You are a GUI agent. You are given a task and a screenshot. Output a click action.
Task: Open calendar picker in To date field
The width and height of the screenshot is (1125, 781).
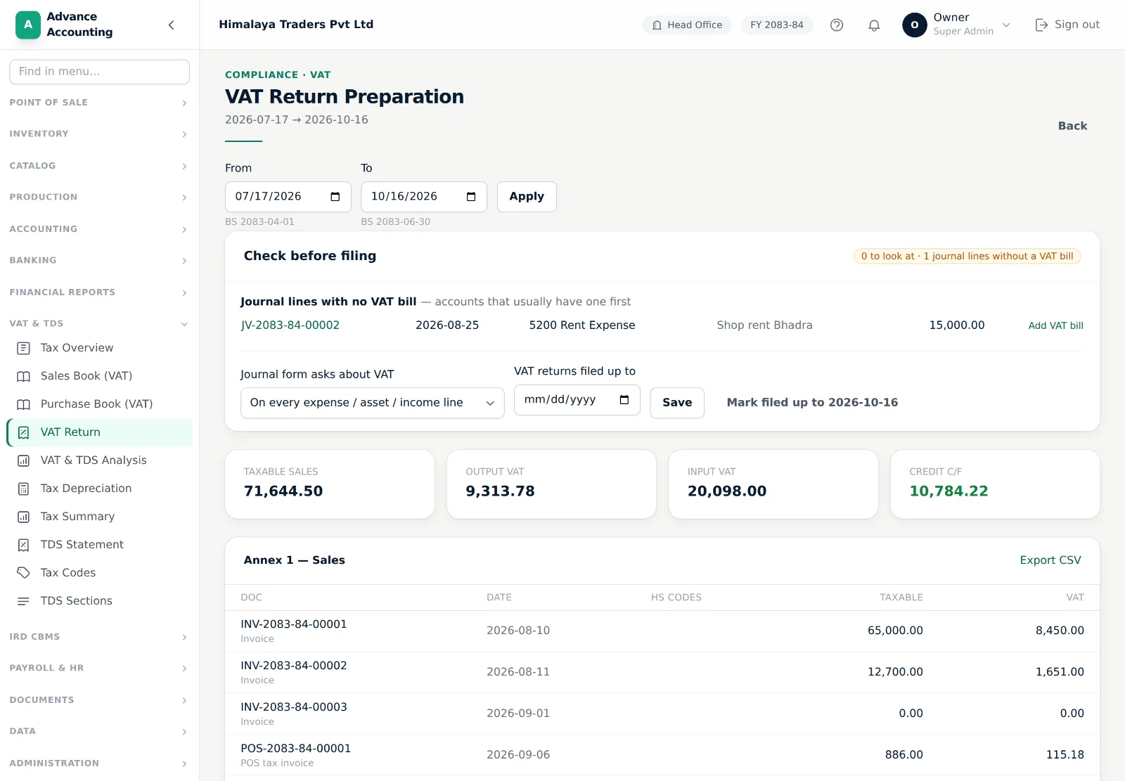(471, 197)
